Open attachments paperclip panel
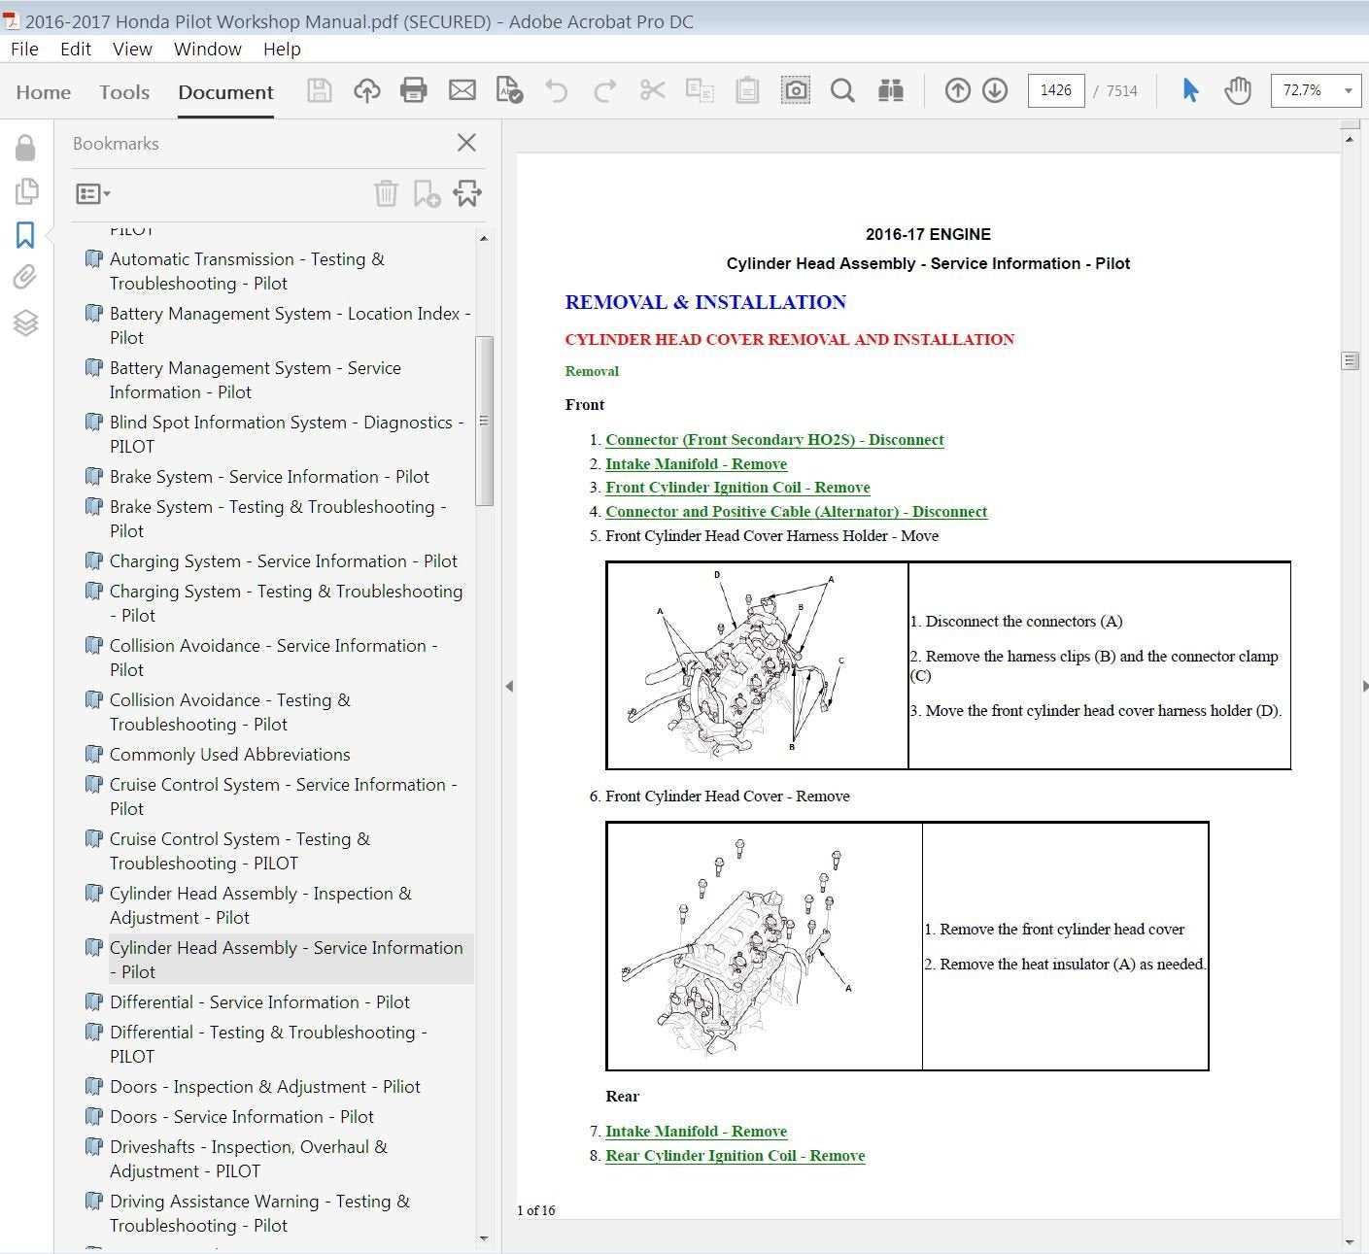Image resolution: width=1369 pixels, height=1254 pixels. [x=25, y=278]
